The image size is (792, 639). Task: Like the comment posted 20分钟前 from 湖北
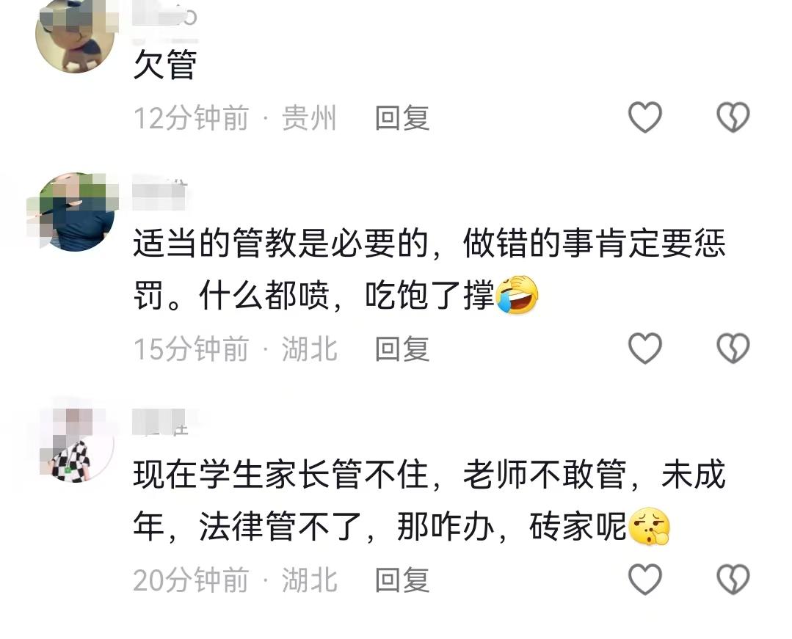(645, 579)
